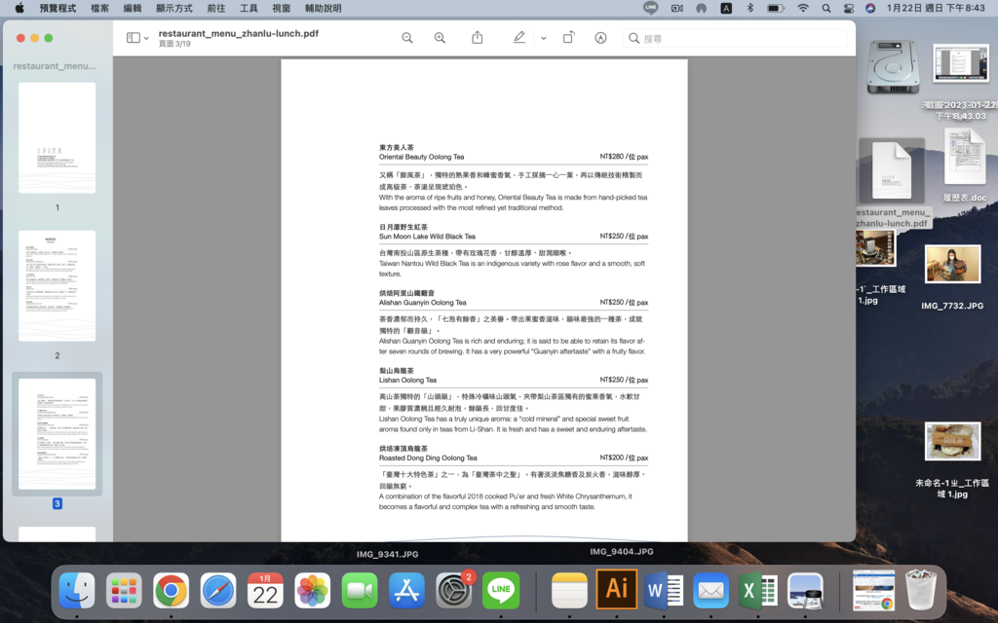Open Adobe Illustrator from the Dock
998x623 pixels.
click(x=617, y=590)
